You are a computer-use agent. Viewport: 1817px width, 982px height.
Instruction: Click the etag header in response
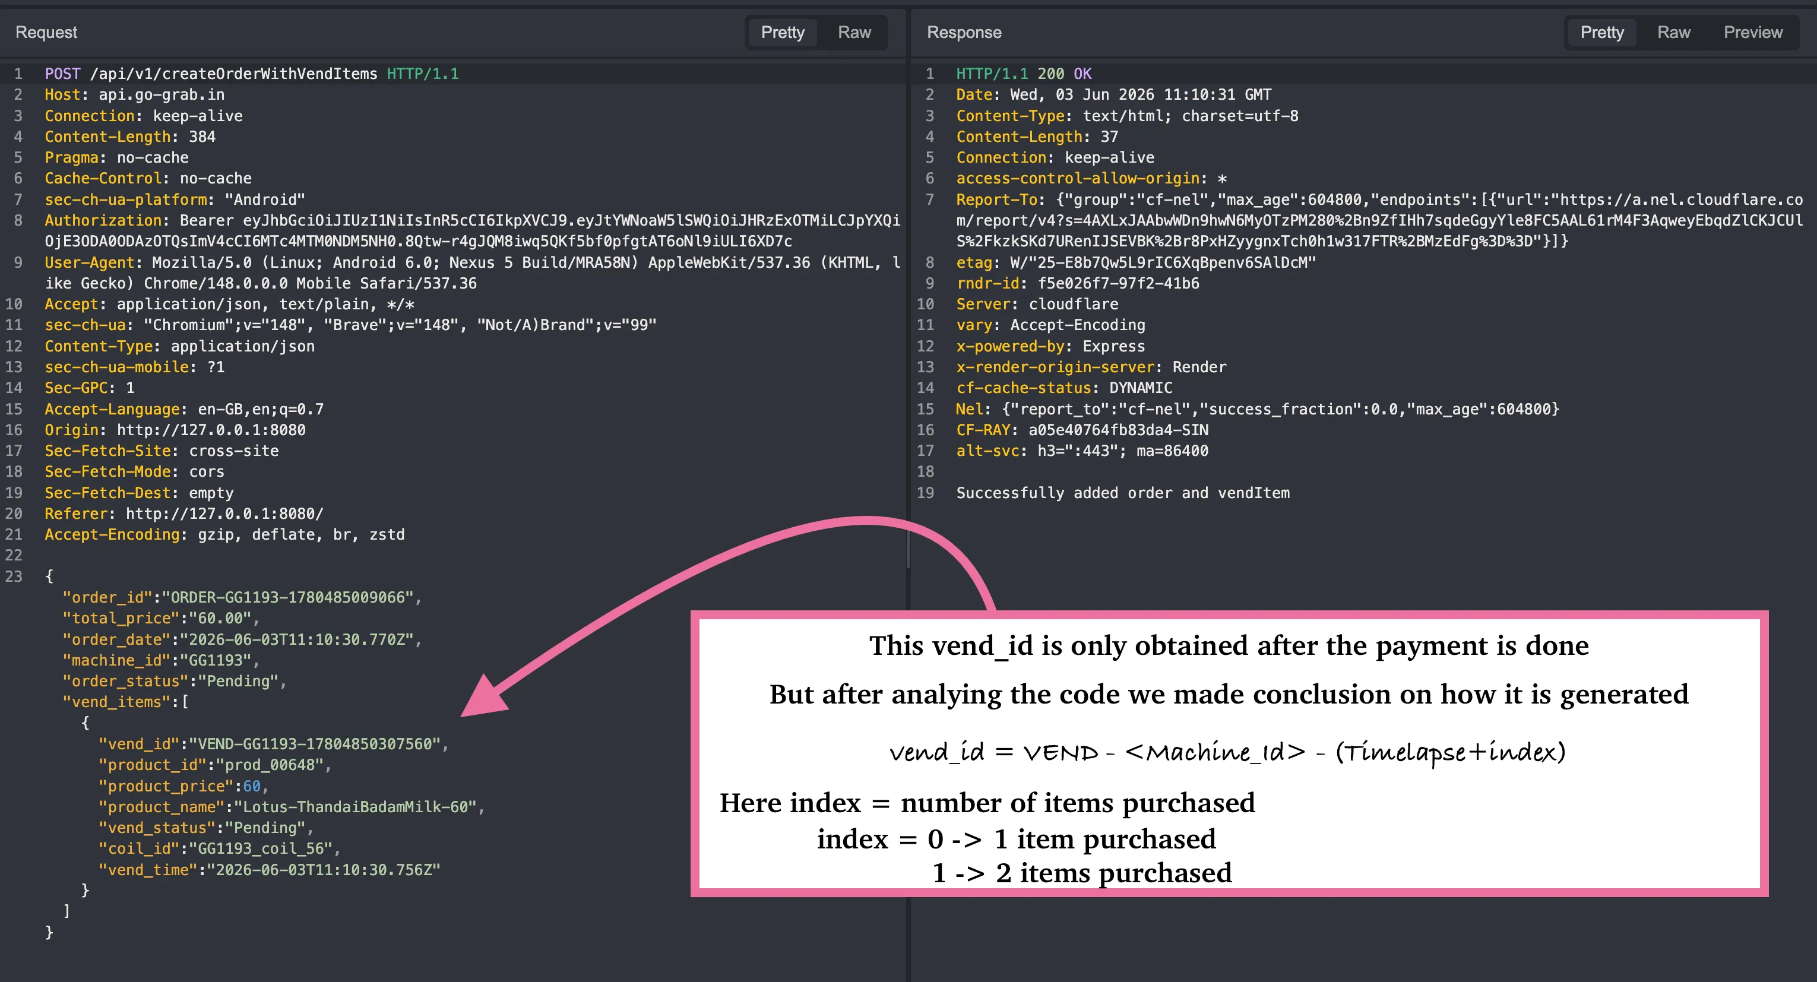click(x=1135, y=262)
